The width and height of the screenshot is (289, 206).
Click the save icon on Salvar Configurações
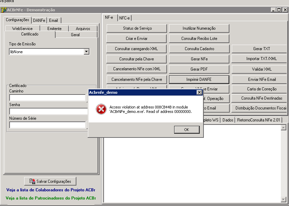(32, 181)
